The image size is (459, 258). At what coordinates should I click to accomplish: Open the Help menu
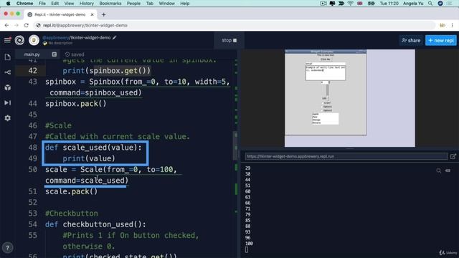[185, 4]
